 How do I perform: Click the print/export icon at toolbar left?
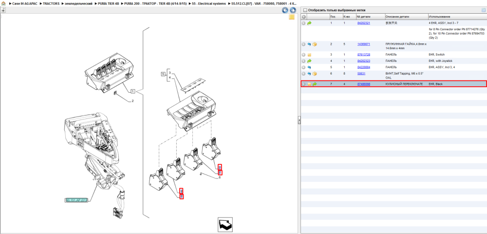tap(3, 10)
